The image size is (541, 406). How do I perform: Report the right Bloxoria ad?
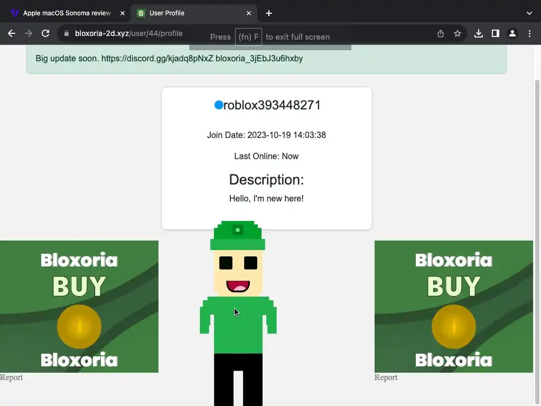coord(386,377)
